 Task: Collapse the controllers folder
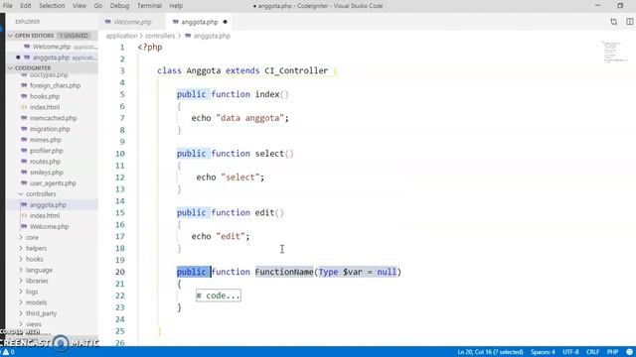[x=41, y=194]
